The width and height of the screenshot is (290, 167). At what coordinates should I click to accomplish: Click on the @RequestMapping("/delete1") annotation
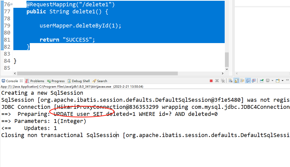[71, 5]
